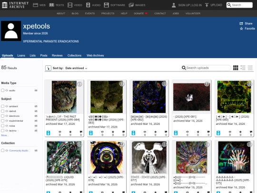Open the Software media section icon
The height and width of the screenshot is (193, 257).
[x=107, y=5]
